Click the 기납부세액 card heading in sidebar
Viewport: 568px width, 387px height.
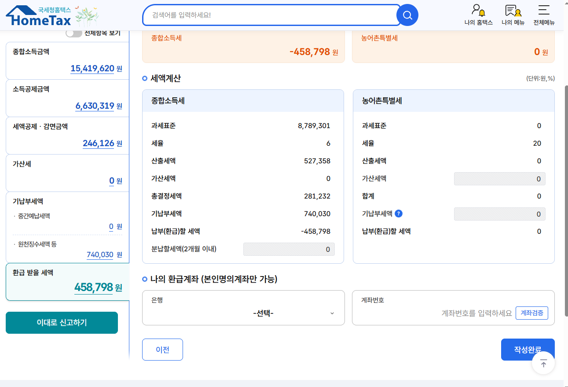pos(28,201)
